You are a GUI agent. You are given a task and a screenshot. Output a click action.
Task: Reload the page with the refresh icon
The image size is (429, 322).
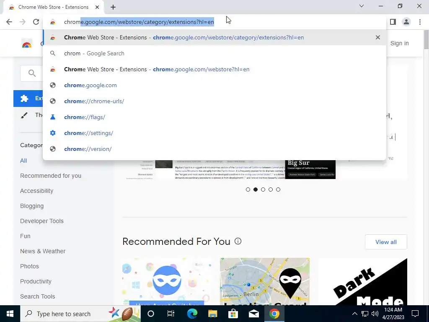click(x=36, y=22)
